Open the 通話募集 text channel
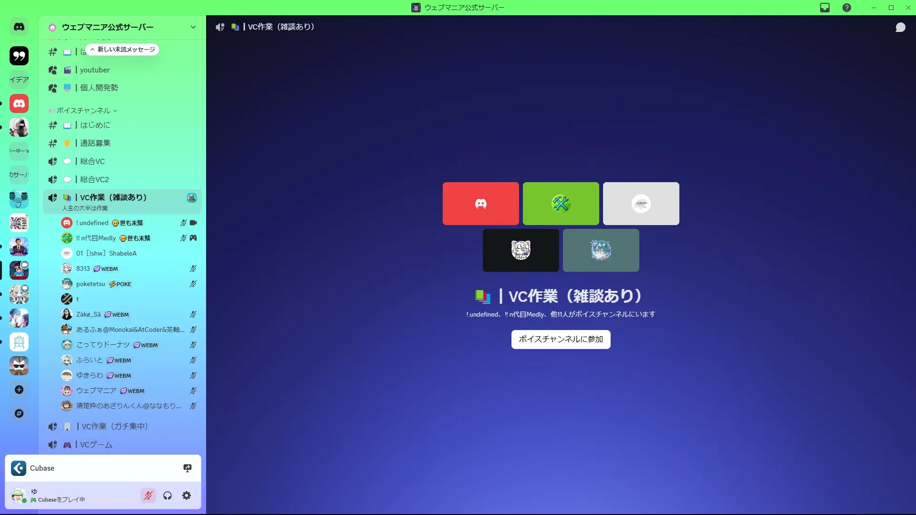This screenshot has height=515, width=916. pyautogui.click(x=95, y=143)
